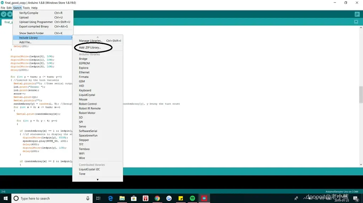Image resolution: width=363 pixels, height=203 pixels.
Task: Include the Firmata library
Action: point(97,77)
